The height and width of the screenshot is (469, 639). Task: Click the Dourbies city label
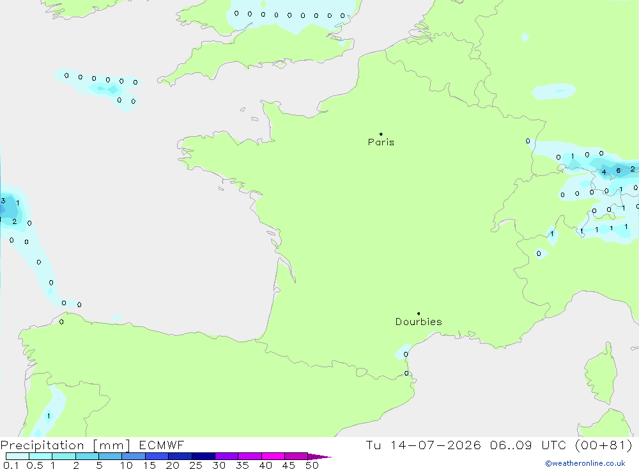coord(419,322)
